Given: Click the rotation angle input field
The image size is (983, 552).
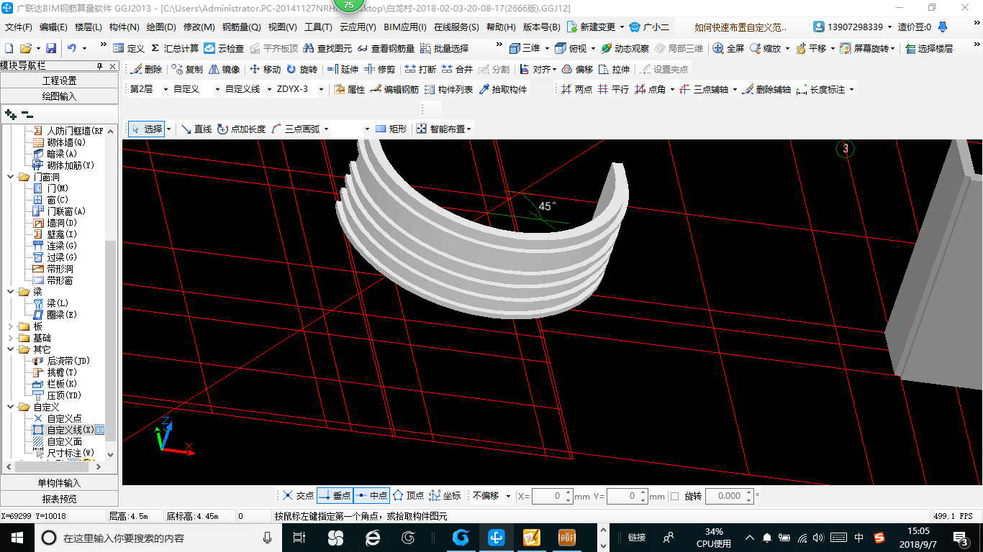Looking at the screenshot, I should click(x=729, y=496).
